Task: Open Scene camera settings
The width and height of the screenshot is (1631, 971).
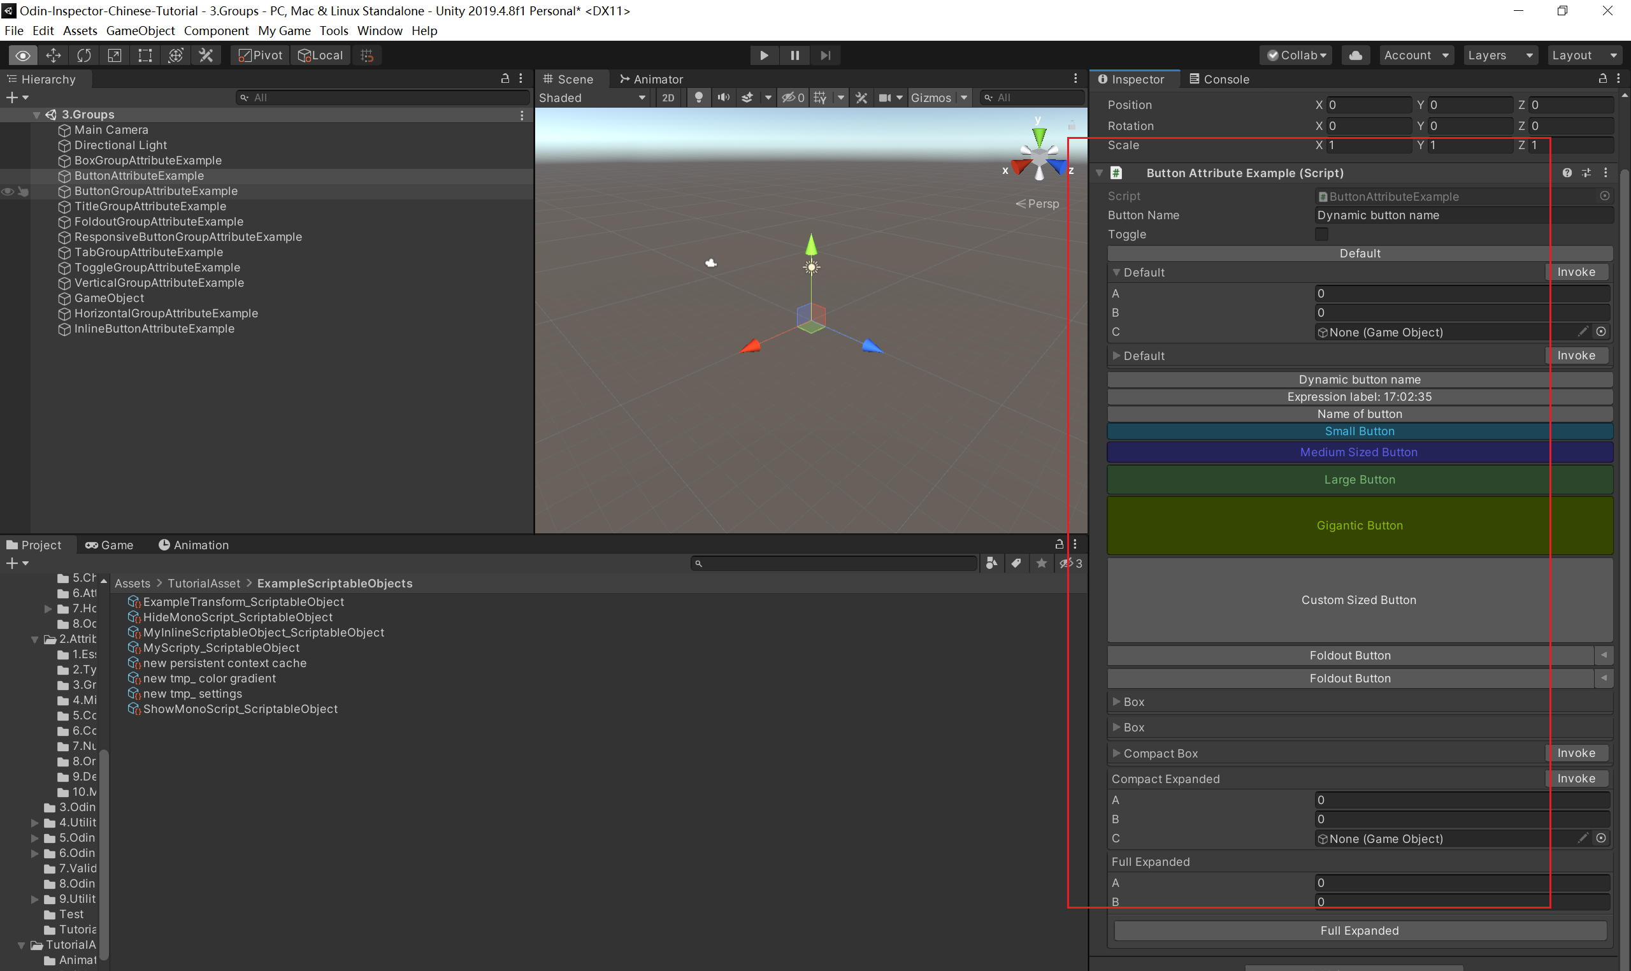Action: [884, 97]
